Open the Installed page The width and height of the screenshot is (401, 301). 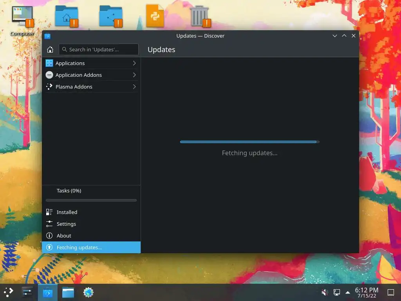[x=91, y=212]
